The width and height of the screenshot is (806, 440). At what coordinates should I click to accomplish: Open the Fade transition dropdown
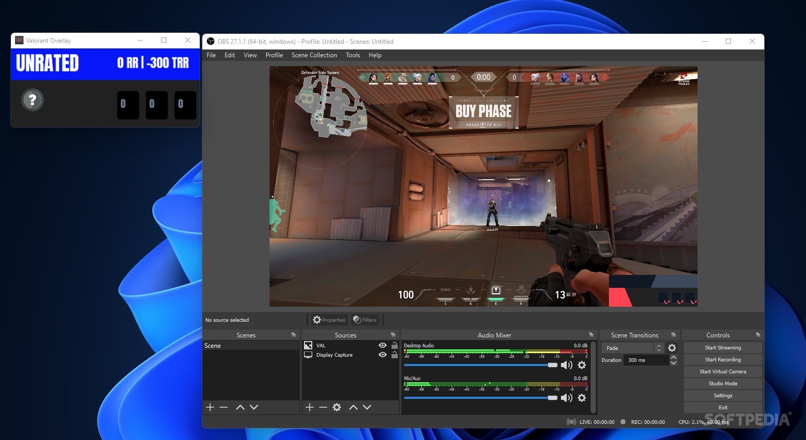[x=632, y=348]
